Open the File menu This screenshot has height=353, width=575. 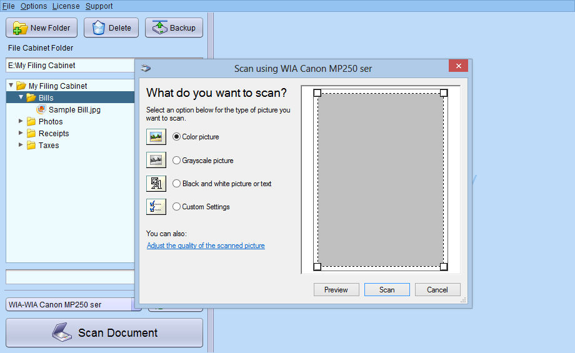[x=8, y=6]
